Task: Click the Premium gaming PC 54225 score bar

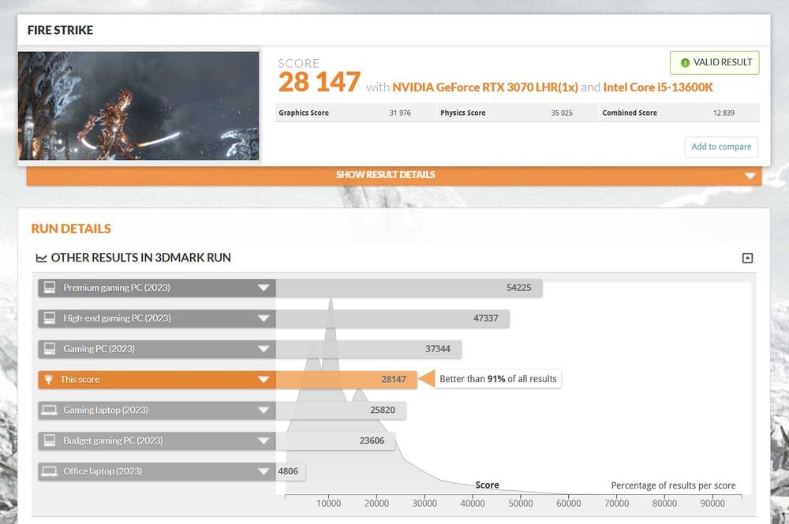Action: 409,288
